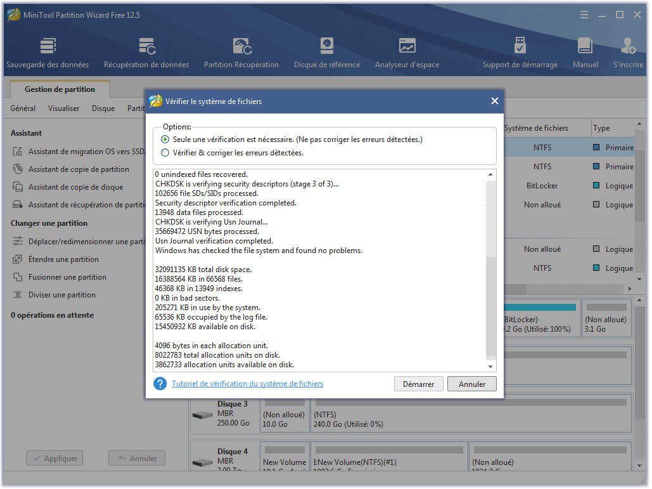This screenshot has width=652, height=489.
Task: Click scroll up arrow of the partition list
Action: pyautogui.click(x=639, y=124)
